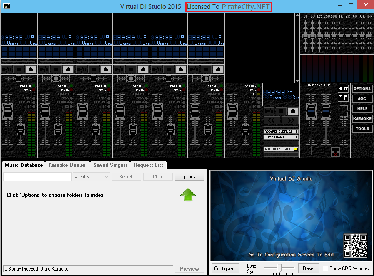Screen dimensions: 374x276
Task: Click the 16k equalizer slider
Action: click(x=369, y=36)
